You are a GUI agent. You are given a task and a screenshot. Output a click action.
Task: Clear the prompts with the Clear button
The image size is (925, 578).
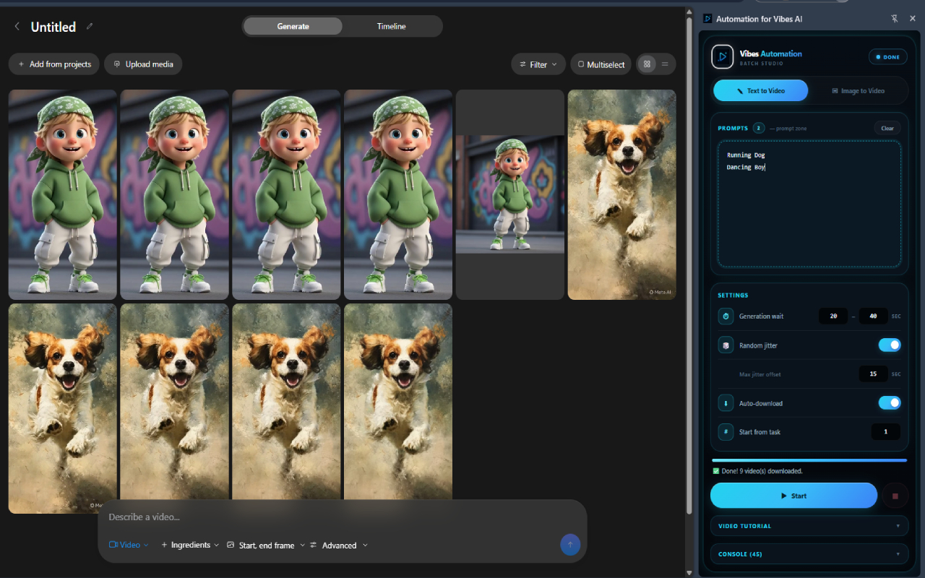(x=887, y=128)
